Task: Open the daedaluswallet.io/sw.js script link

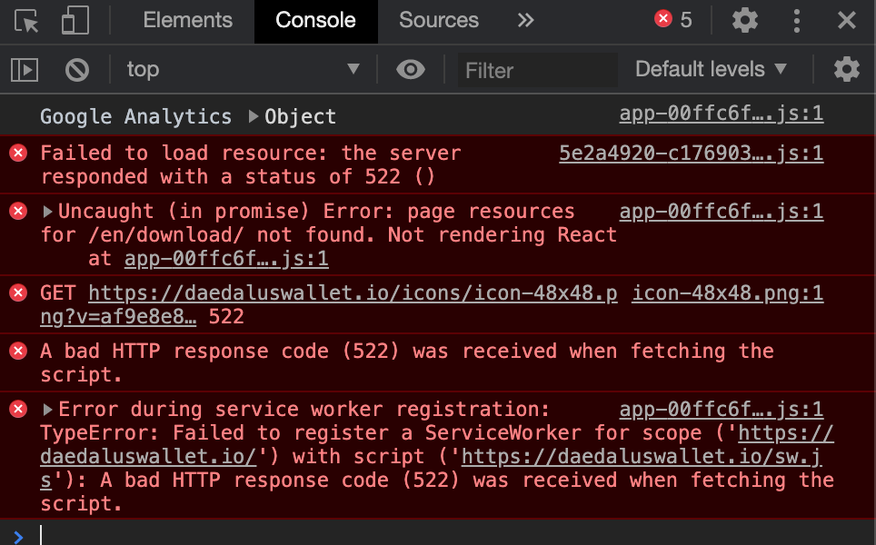Action: click(x=642, y=457)
